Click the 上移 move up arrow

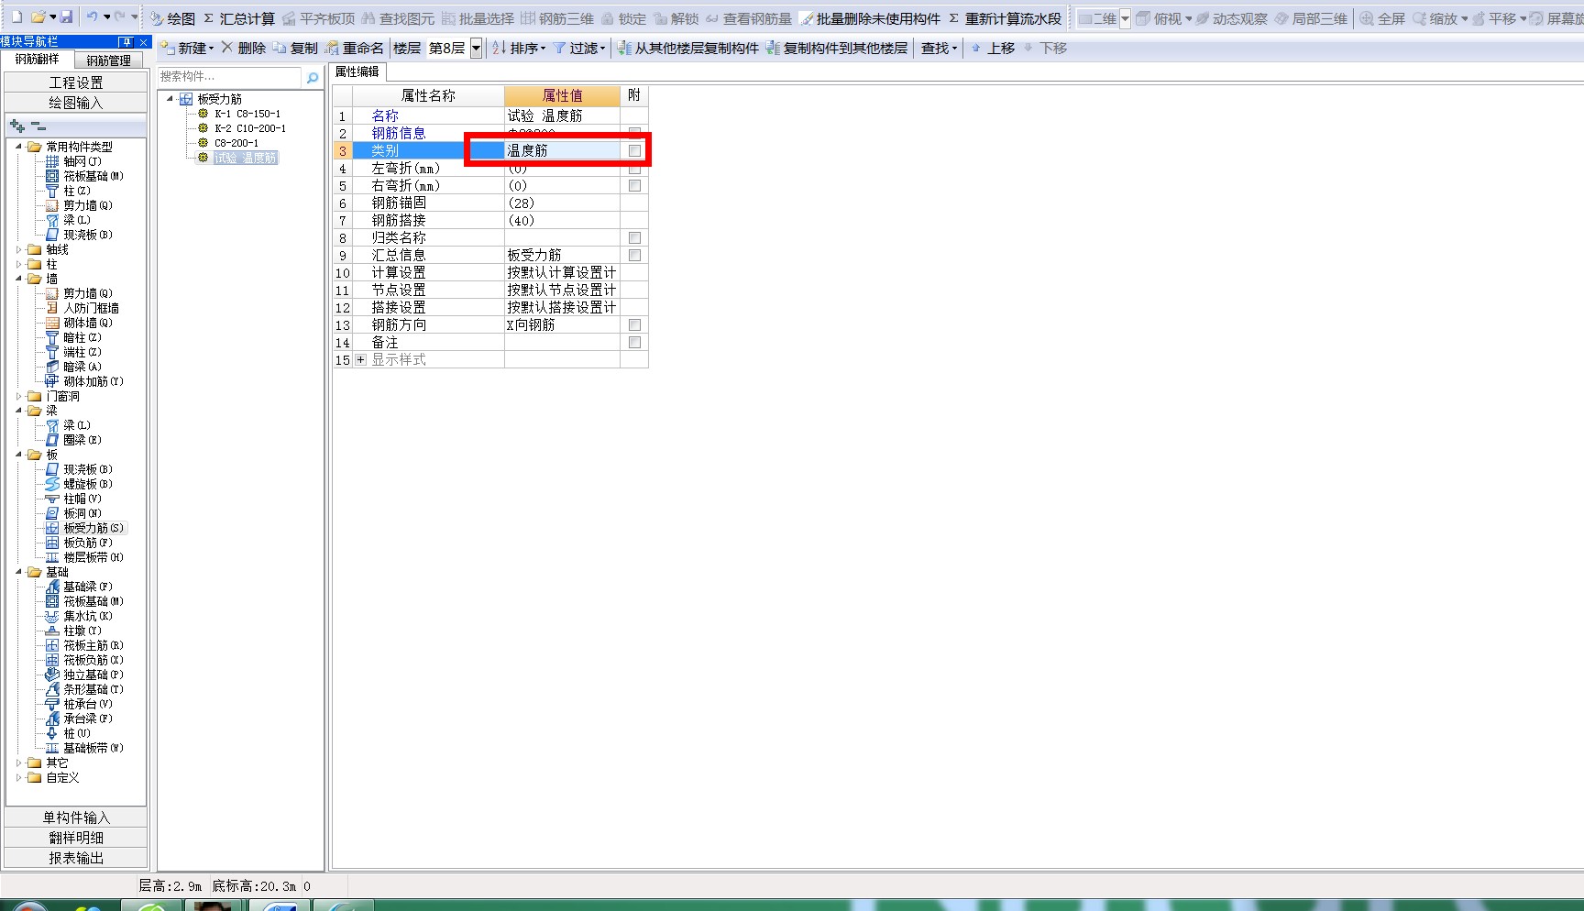(975, 48)
